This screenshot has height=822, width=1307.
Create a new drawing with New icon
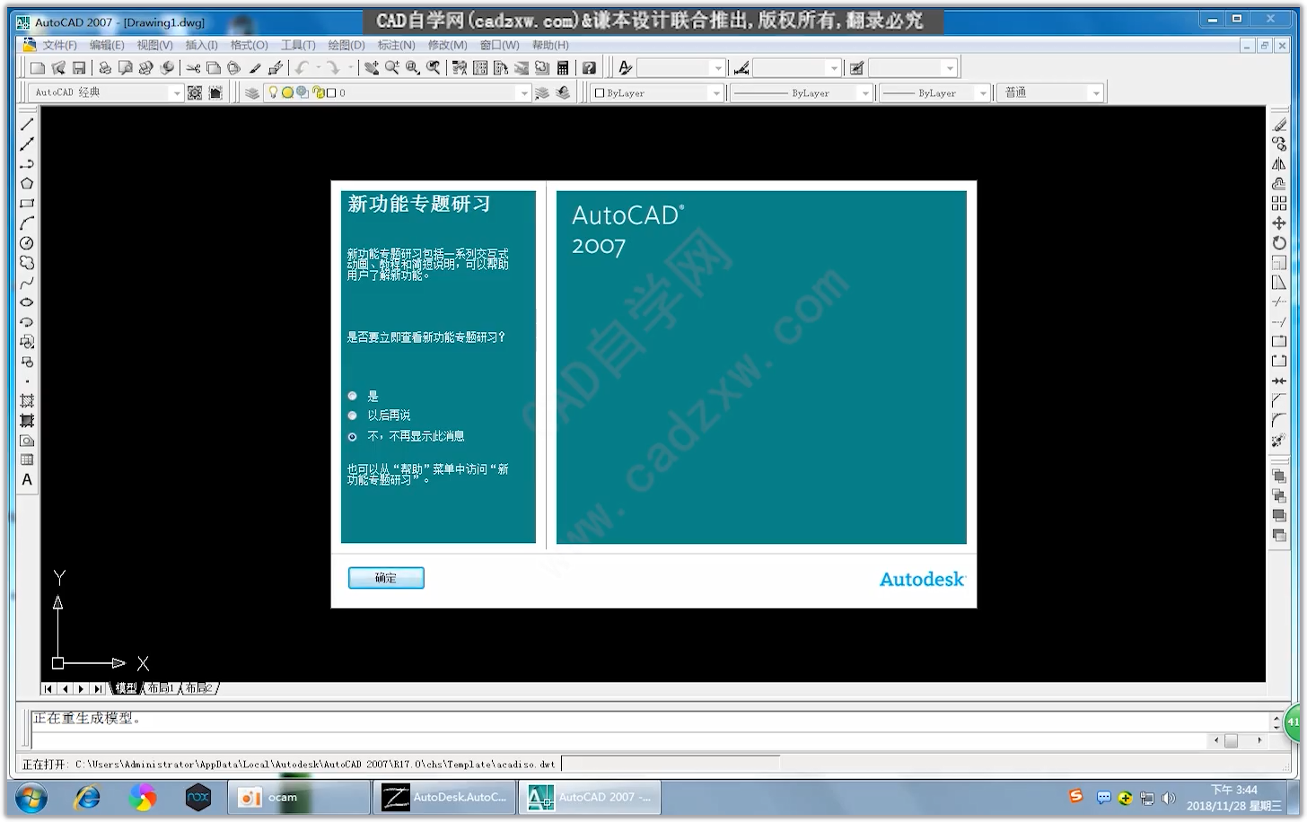[x=37, y=67]
